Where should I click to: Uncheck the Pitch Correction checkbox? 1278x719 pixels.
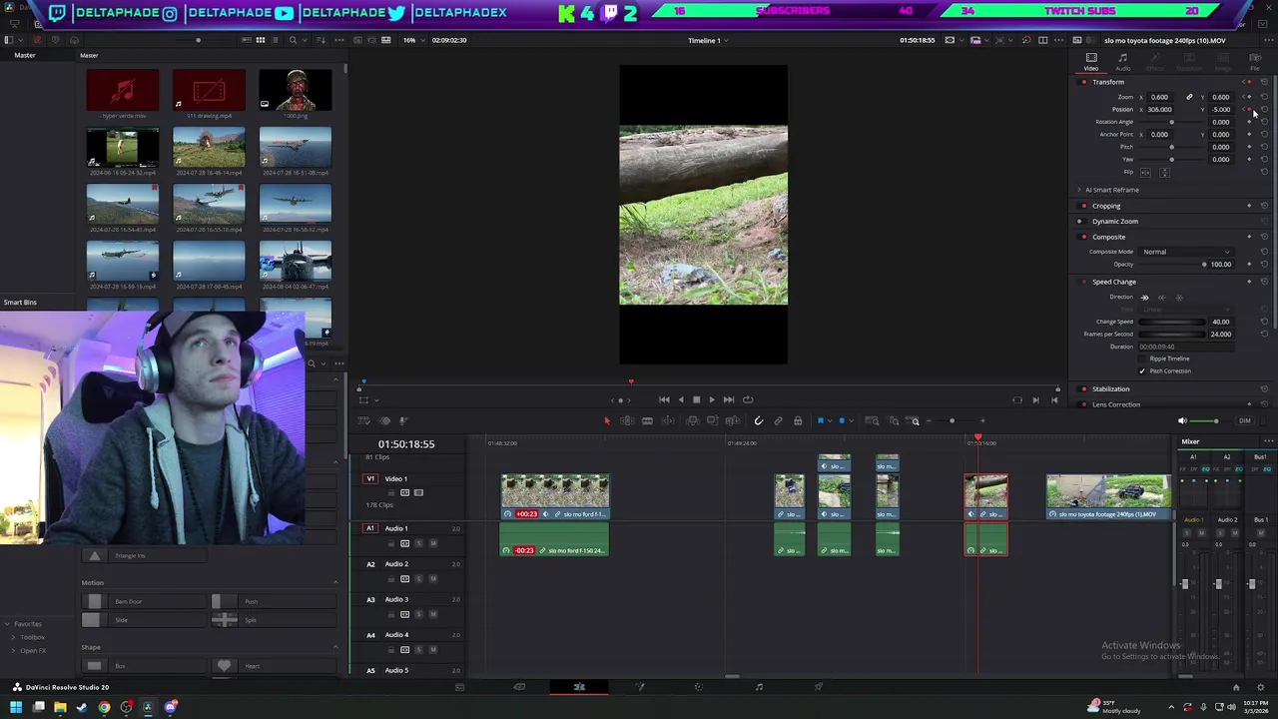click(x=1142, y=370)
